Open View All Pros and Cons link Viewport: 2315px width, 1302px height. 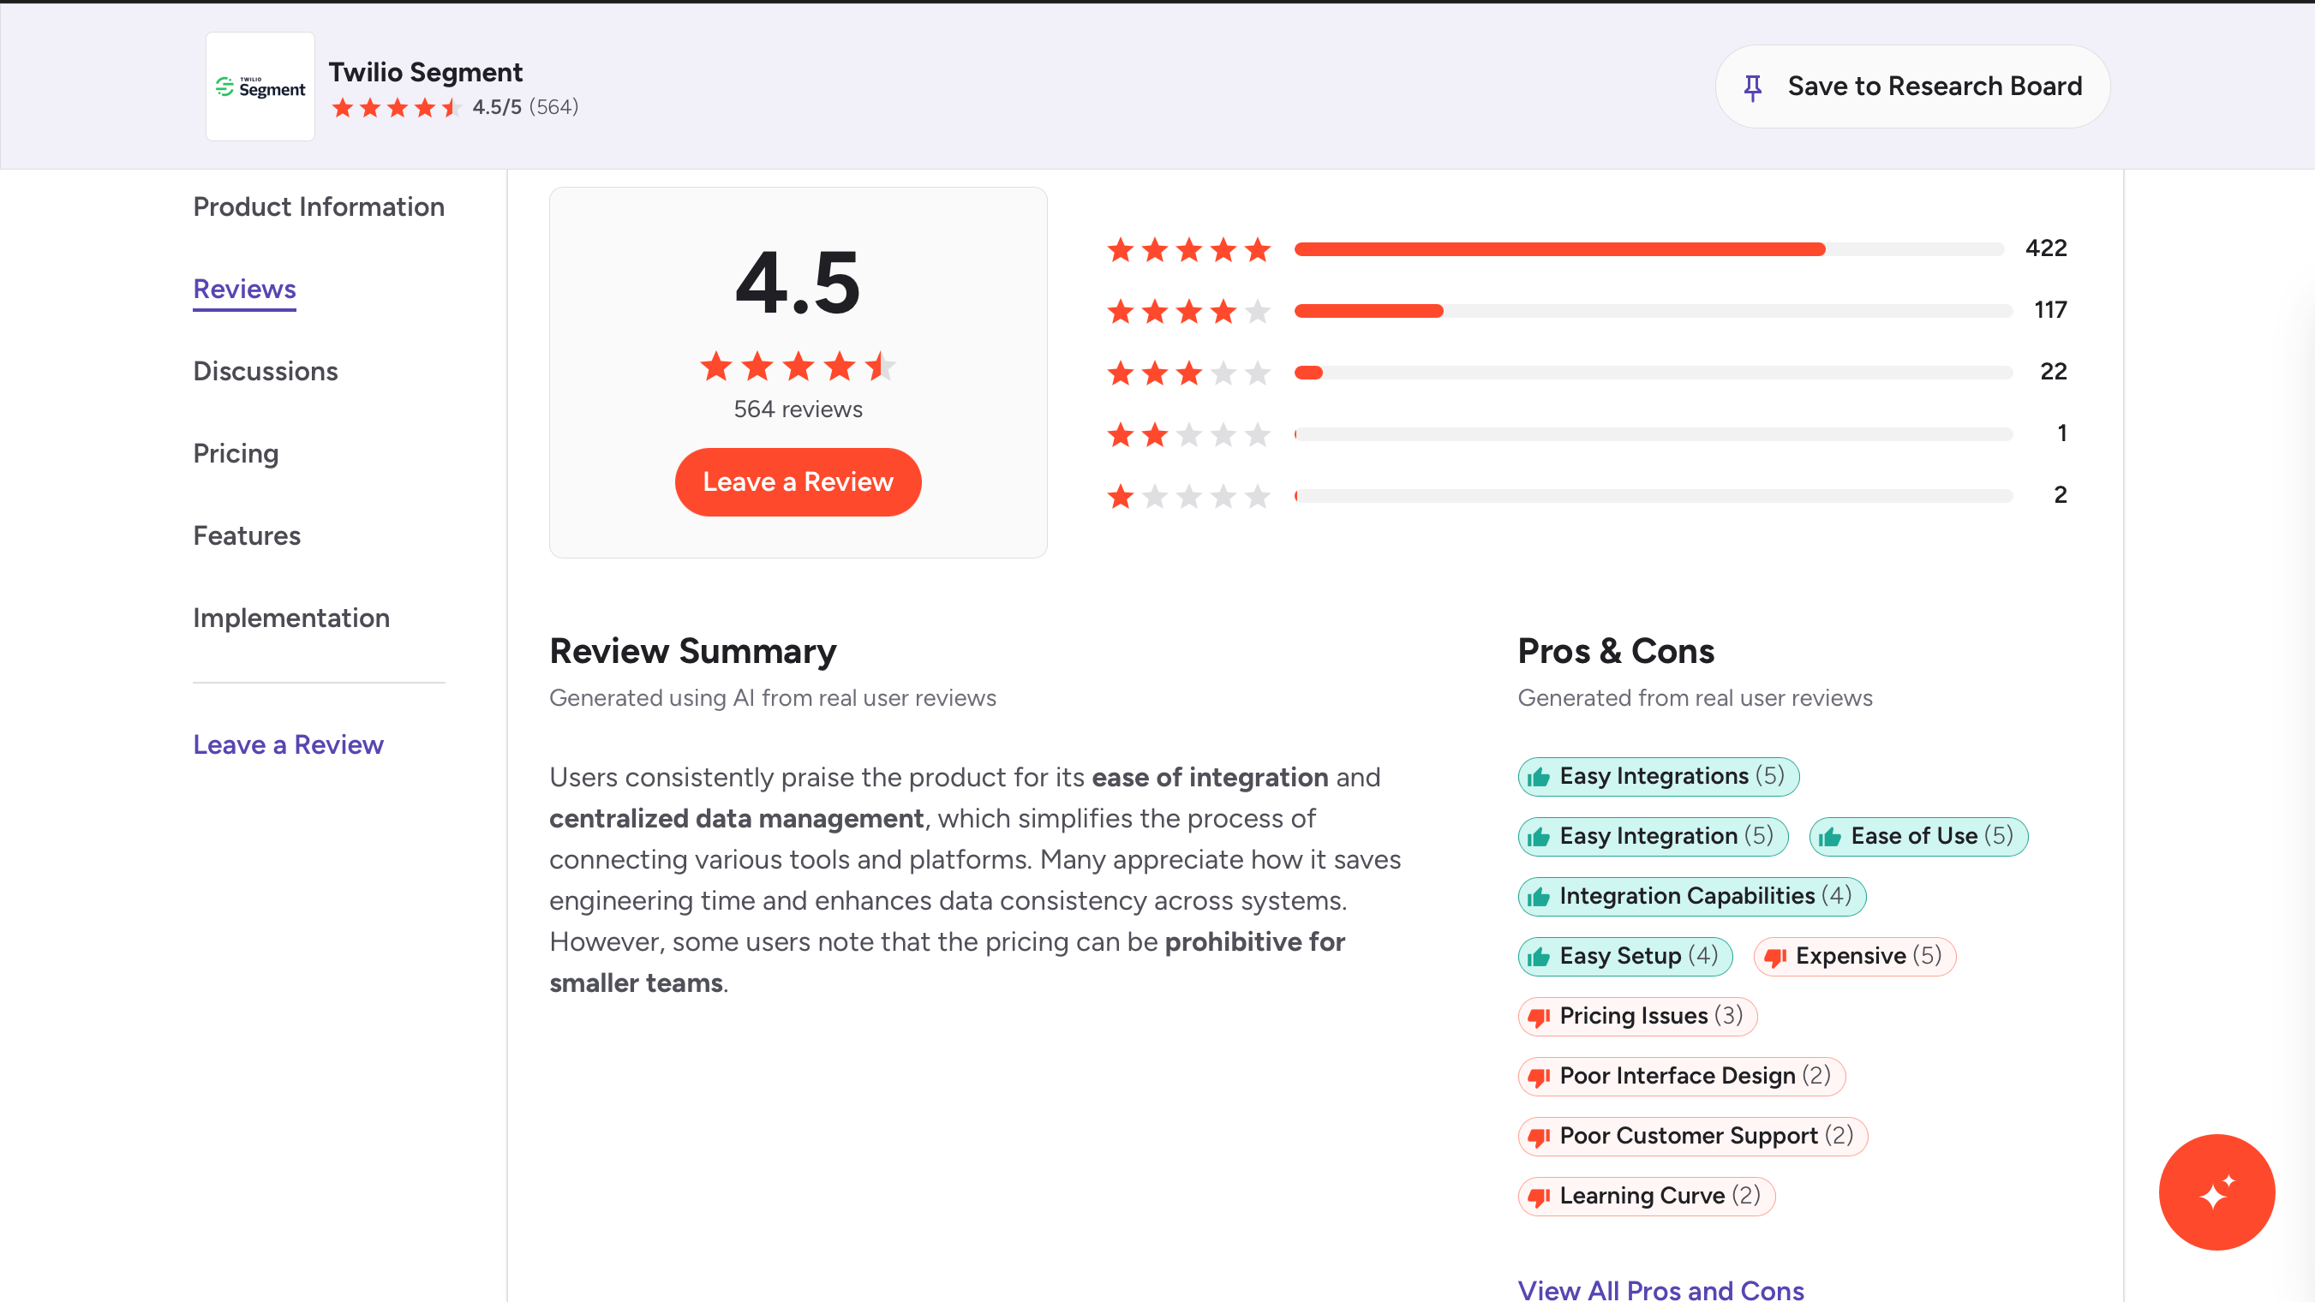pos(1660,1289)
